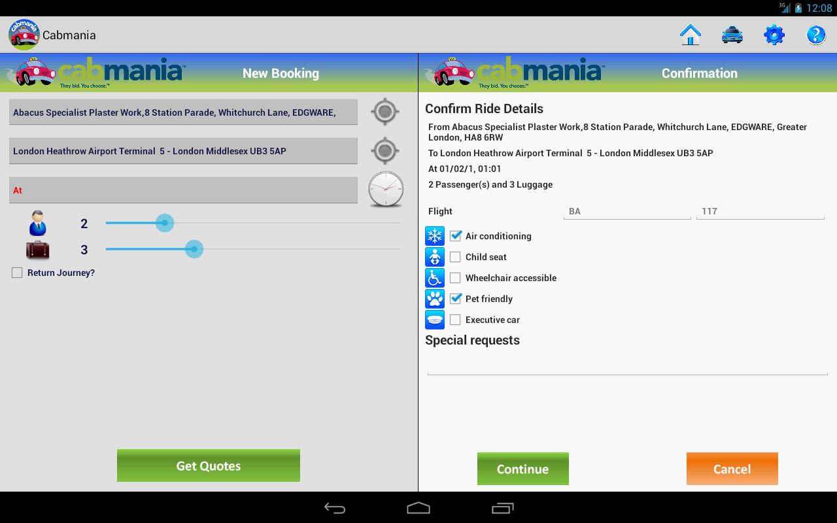Screen dimensions: 837x523
Task: Open Android recent apps button
Action: 502,508
